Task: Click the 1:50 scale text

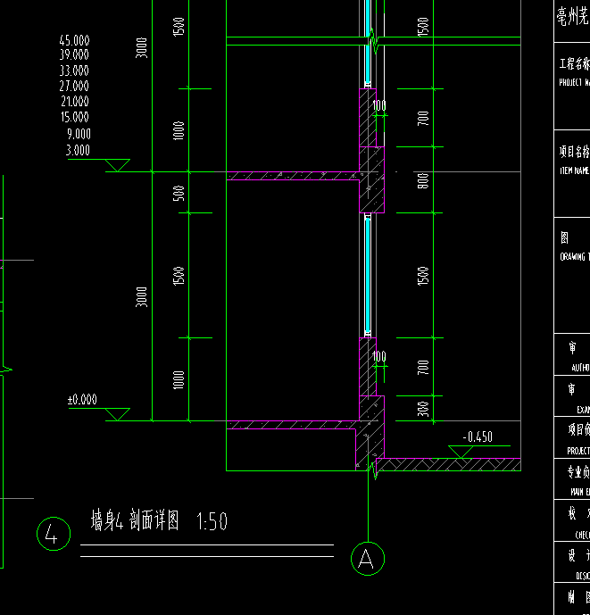Action: [x=212, y=521]
